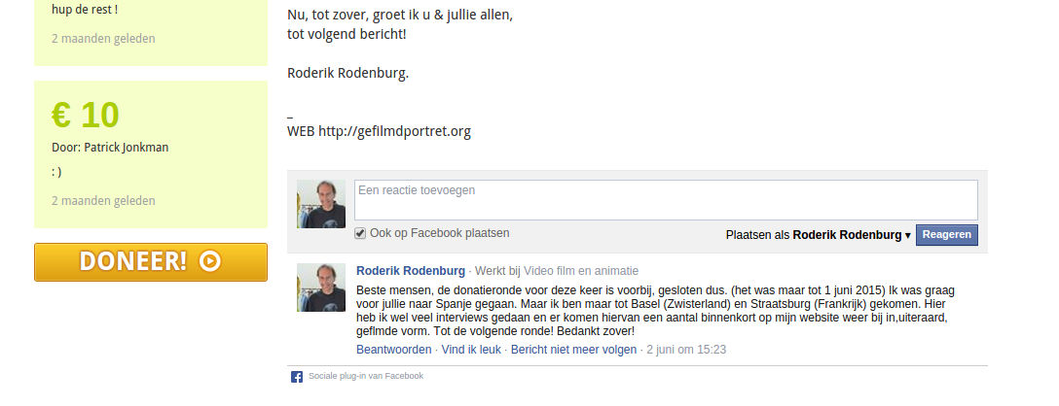Open 'Video film en animatie' link
Screen dimensions: 1059x406
point(581,271)
